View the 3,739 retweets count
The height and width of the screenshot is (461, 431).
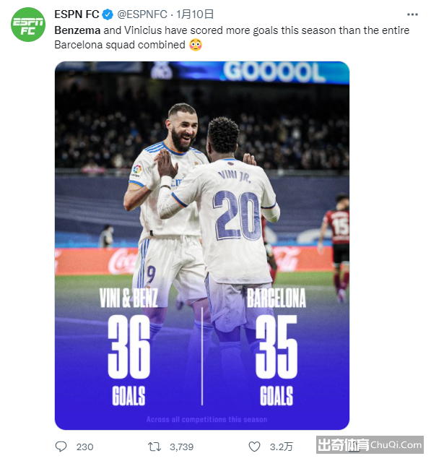(x=181, y=447)
